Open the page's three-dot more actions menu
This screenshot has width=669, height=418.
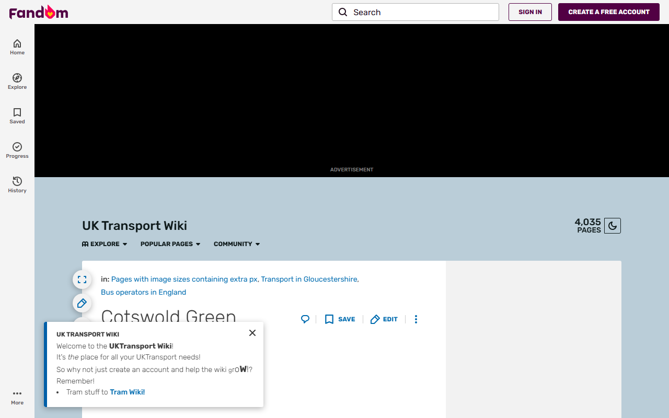coord(416,319)
